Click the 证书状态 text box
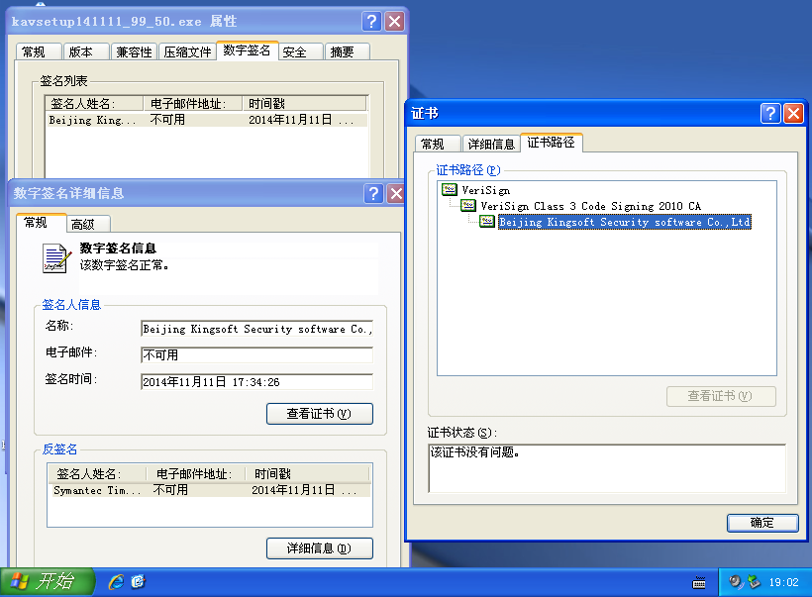Image resolution: width=812 pixels, height=597 pixels. pyautogui.click(x=607, y=468)
